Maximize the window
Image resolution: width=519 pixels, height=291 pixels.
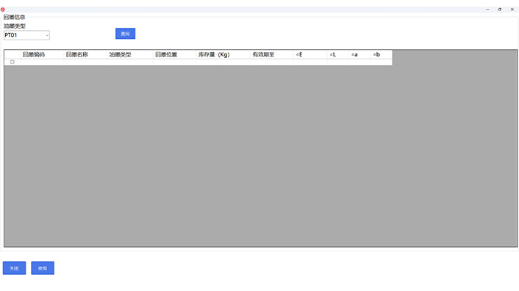[500, 10]
